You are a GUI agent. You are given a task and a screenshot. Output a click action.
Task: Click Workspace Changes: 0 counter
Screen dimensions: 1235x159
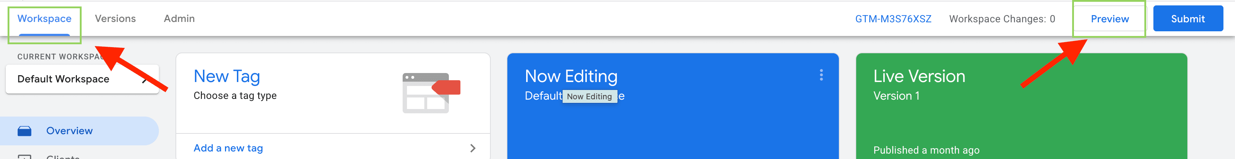coord(1001,19)
